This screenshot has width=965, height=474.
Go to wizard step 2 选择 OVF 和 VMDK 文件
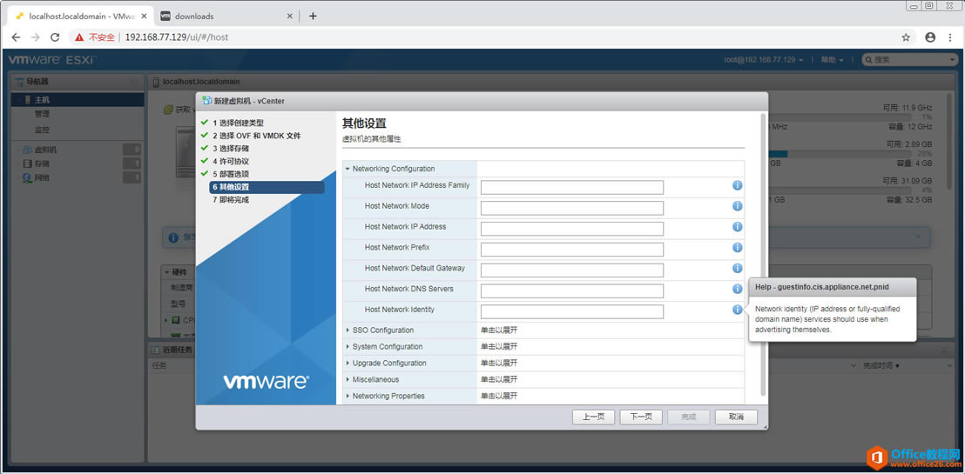[x=257, y=136]
